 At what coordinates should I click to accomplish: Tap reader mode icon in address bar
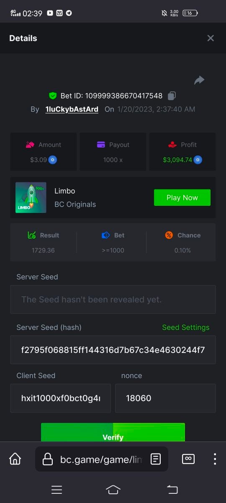[156, 459]
